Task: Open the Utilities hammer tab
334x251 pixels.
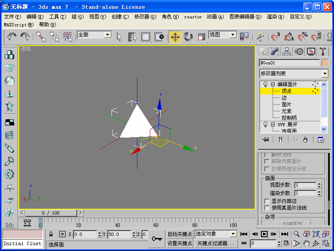Action: pyautogui.click(x=323, y=51)
